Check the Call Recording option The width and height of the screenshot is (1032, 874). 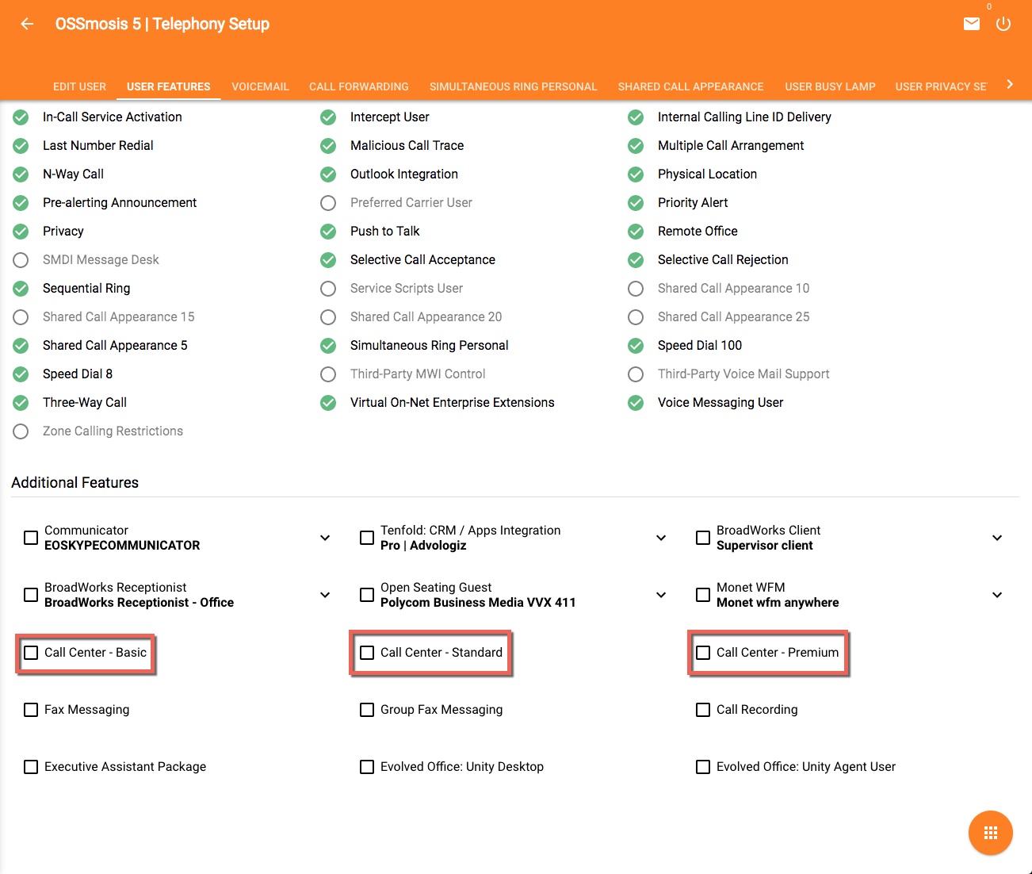[x=703, y=710]
